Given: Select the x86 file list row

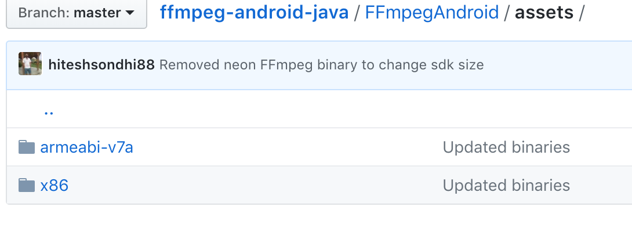Looking at the screenshot, I should pos(319,185).
